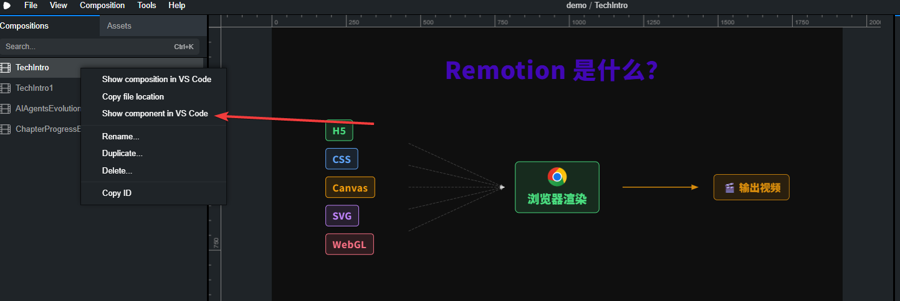Open the Composition menu
Image resolution: width=900 pixels, height=301 pixels.
click(x=102, y=5)
